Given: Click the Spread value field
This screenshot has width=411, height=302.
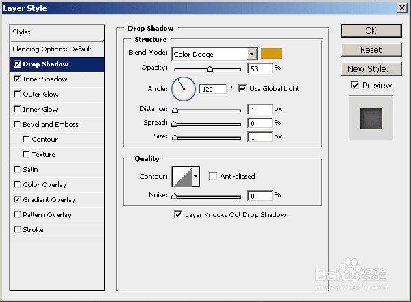Looking at the screenshot, I should pos(260,123).
